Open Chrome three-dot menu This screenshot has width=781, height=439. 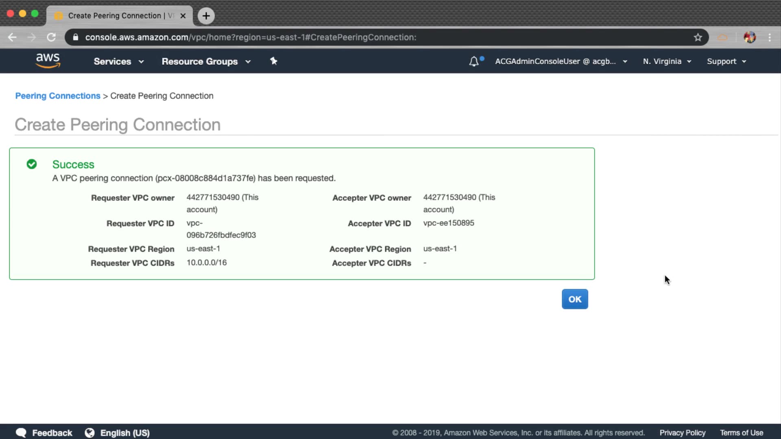pos(770,37)
